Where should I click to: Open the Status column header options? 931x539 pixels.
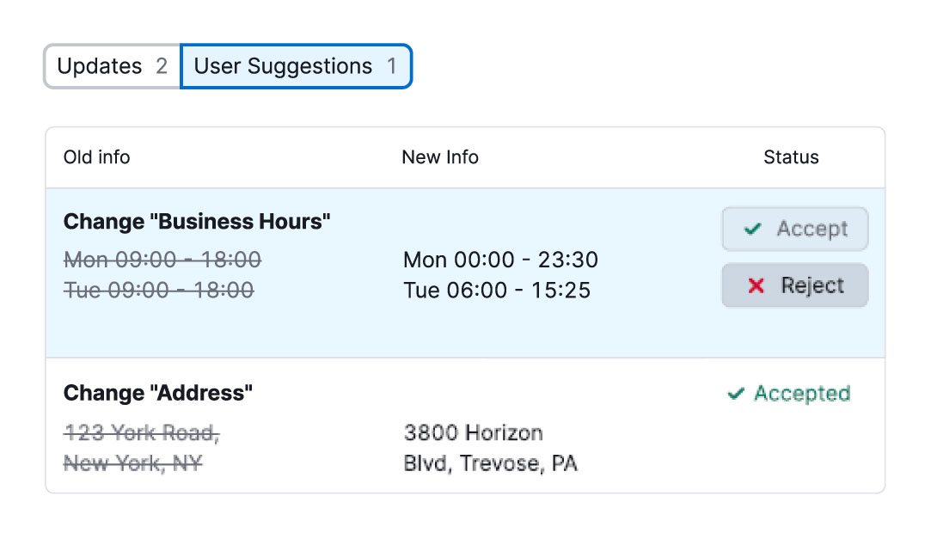(x=791, y=157)
